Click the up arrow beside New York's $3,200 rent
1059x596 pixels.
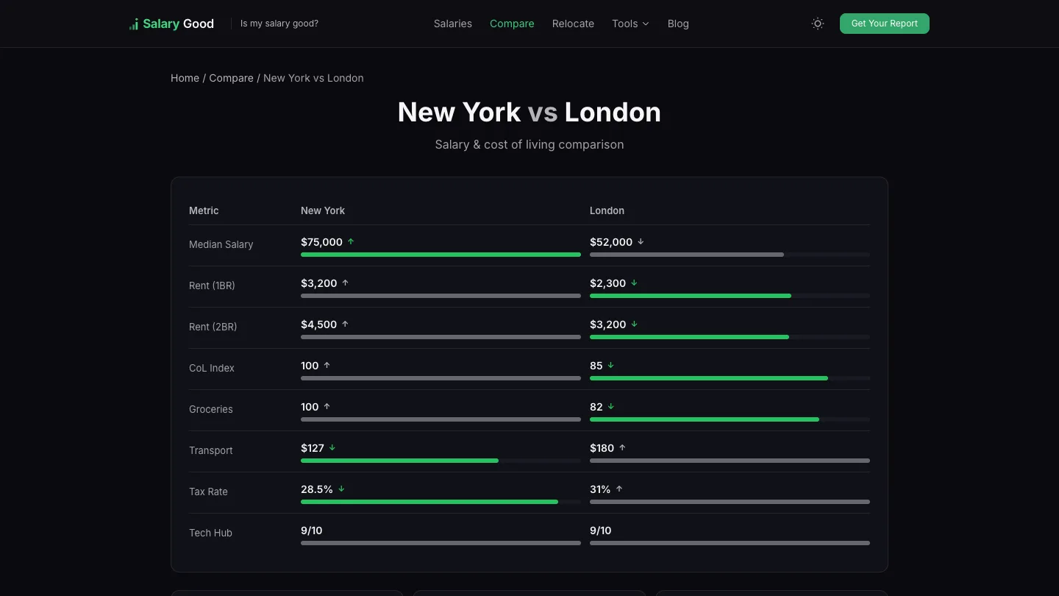pyautogui.click(x=344, y=283)
